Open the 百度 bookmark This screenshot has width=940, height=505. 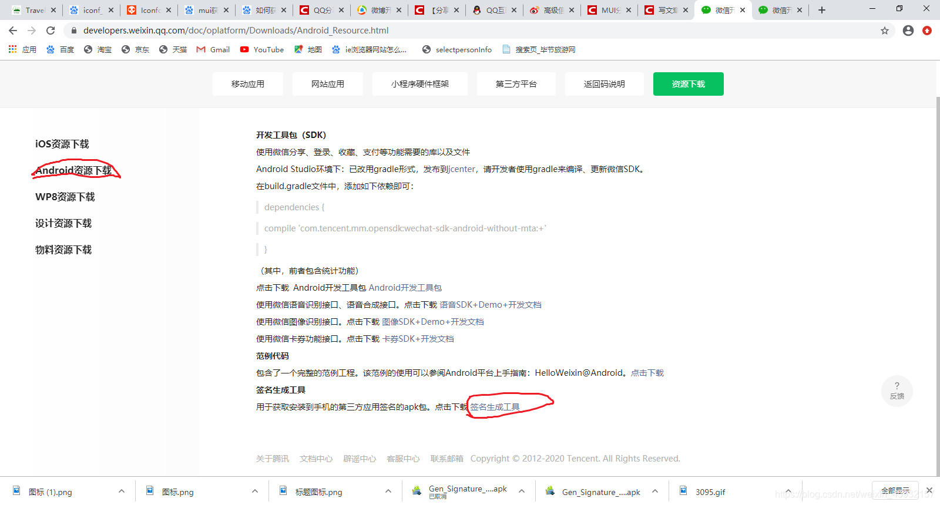(61, 50)
